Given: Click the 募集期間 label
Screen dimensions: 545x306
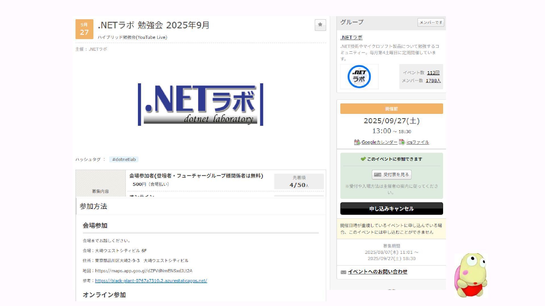Looking at the screenshot, I should point(391,246).
